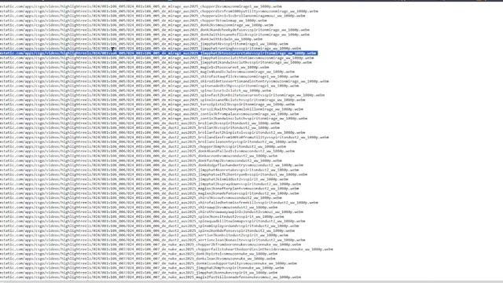Click the magix4kand1v3win mirage line
This screenshot has height=283, width=503.
coord(147,72)
